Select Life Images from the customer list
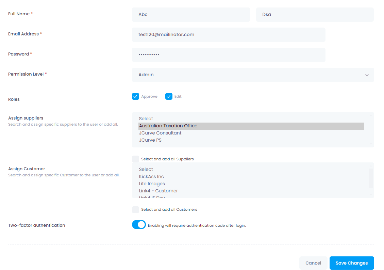This screenshot has height=270, width=384. point(152,184)
